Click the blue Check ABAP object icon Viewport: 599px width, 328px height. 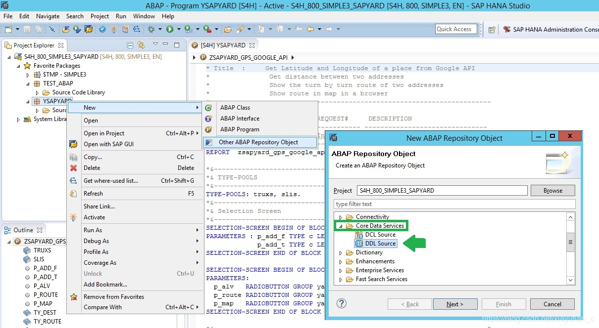(102, 29)
